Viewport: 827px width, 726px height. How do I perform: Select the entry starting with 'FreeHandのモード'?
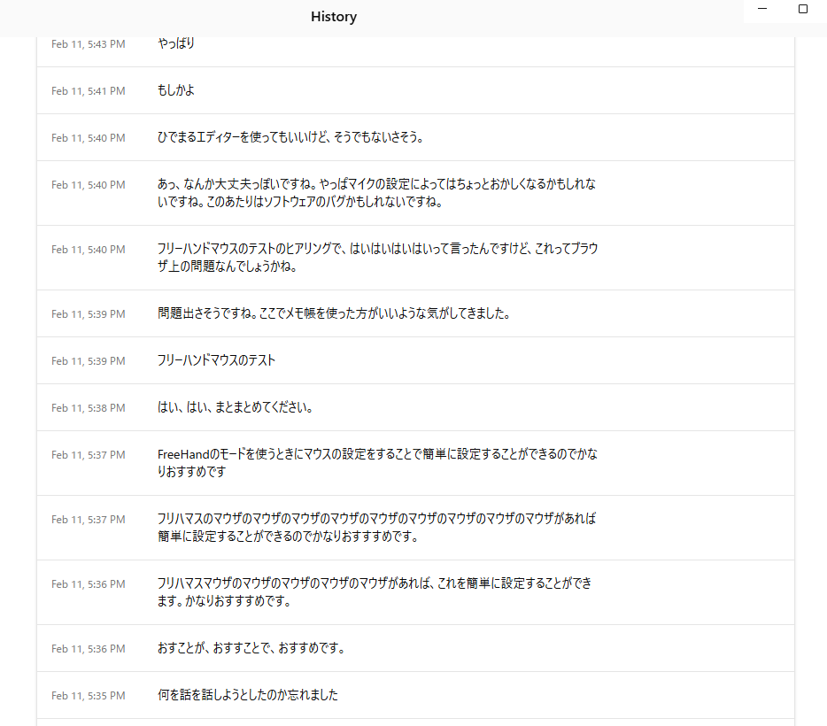pyautogui.click(x=376, y=463)
